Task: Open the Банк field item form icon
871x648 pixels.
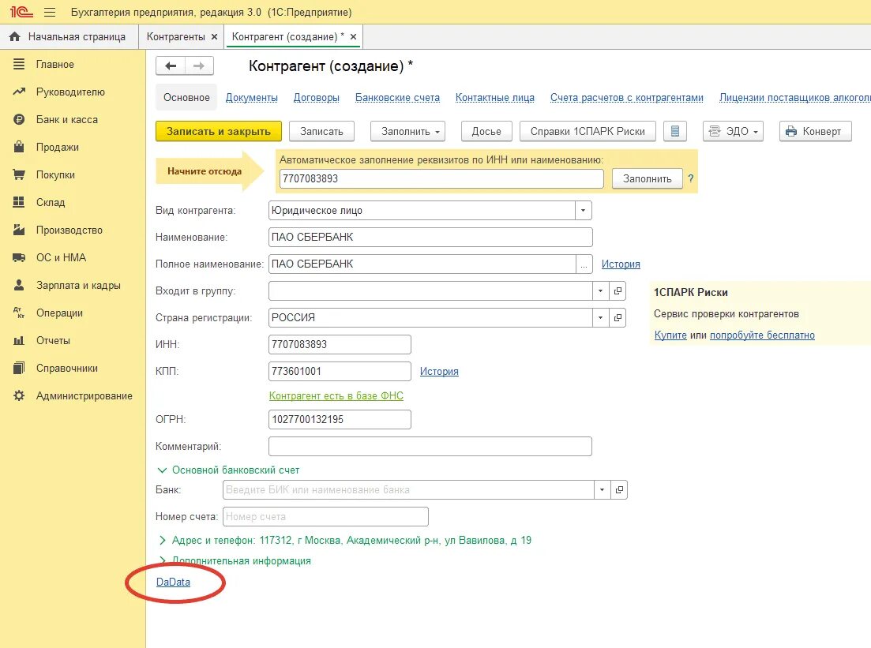Action: click(x=619, y=489)
